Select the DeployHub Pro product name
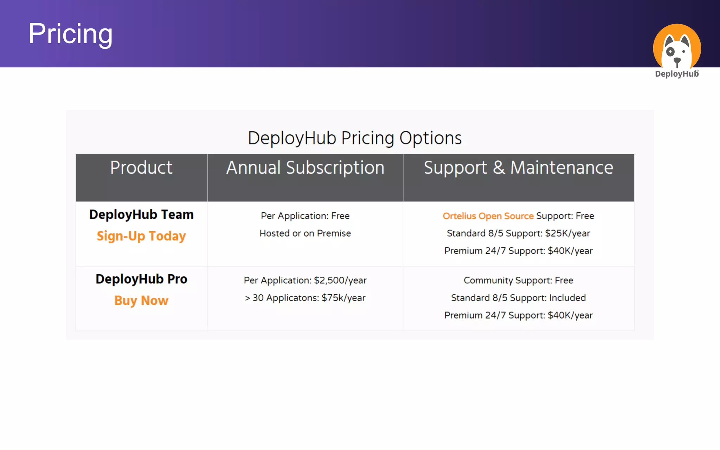This screenshot has width=720, height=450. 141,279
